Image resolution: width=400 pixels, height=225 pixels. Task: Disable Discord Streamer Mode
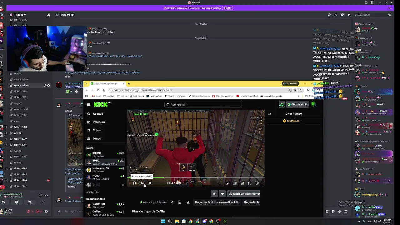pyautogui.click(x=227, y=8)
